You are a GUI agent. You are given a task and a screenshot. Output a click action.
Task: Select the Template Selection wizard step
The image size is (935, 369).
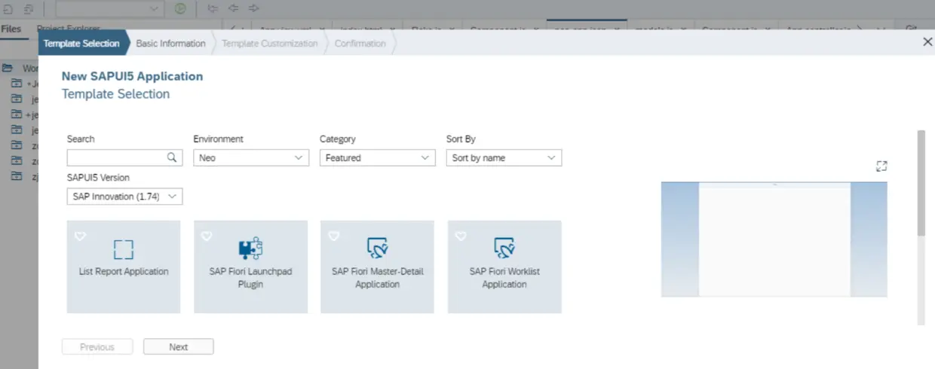(x=81, y=43)
